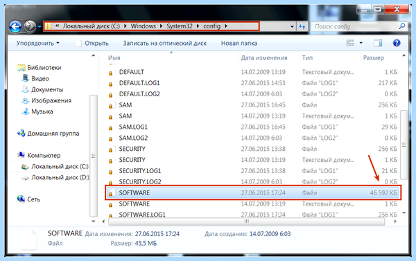Image resolution: width=416 pixels, height=261 pixels.
Task: Open address bar history dropdown
Action: pyautogui.click(x=292, y=26)
